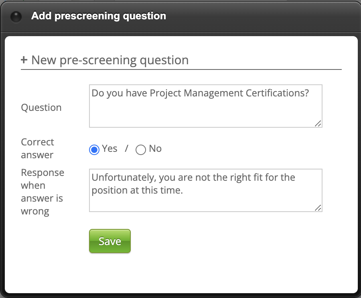Image resolution: width=361 pixels, height=298 pixels.
Task: Focus the Question text area
Action: click(x=205, y=110)
